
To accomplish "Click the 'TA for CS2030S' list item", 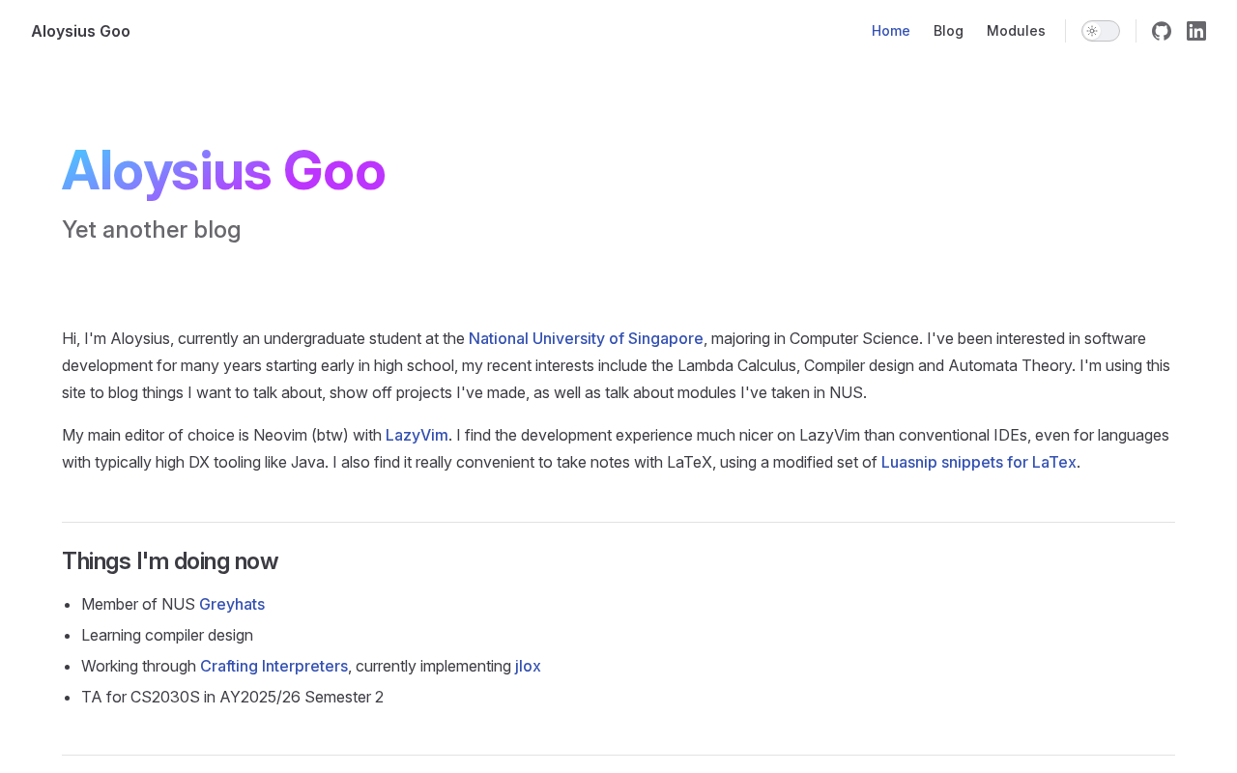I will (232, 697).
